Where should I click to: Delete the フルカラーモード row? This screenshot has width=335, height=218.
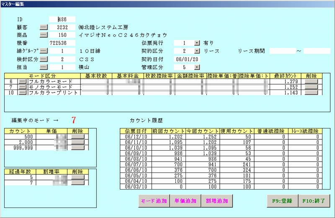(x=311, y=82)
